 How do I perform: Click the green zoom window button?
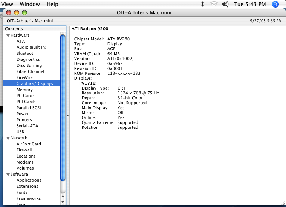(24, 12)
